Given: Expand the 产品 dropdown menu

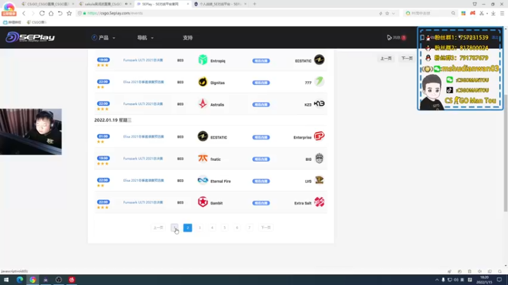Looking at the screenshot, I should pyautogui.click(x=104, y=38).
